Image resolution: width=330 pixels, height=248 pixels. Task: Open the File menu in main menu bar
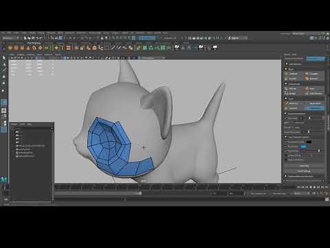[3, 33]
